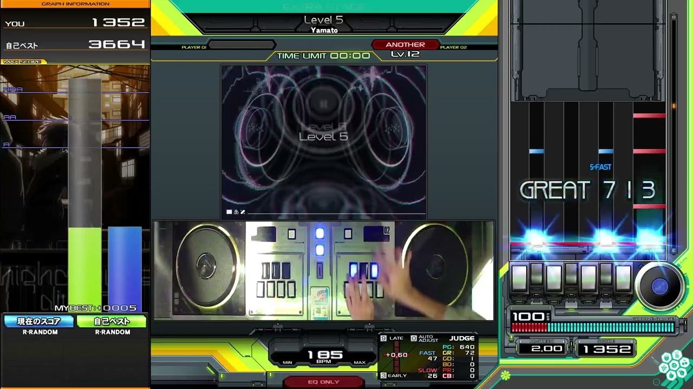Click the groove gauge bar
693x389 pixels.
tap(593, 327)
